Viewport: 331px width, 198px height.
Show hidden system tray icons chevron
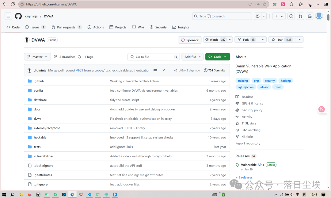tap(276, 195)
